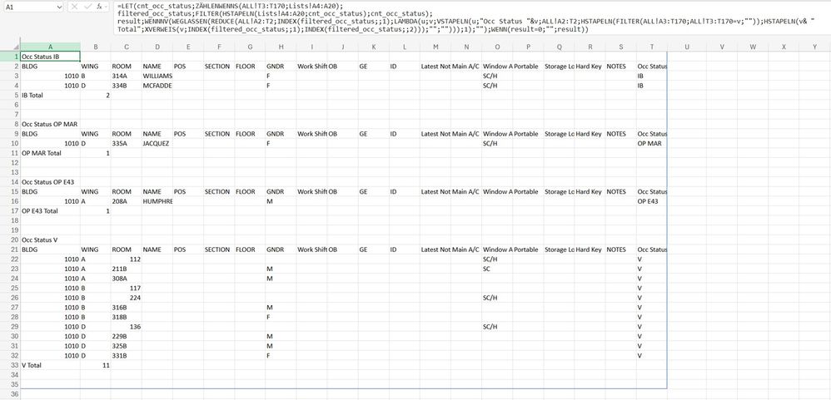Click total value '2' beside IB Total

[x=96, y=96]
